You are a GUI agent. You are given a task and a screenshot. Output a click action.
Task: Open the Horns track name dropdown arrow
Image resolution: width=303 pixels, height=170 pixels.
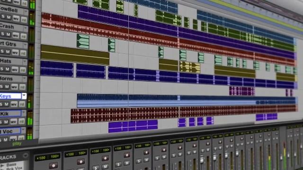pyautogui.click(x=24, y=79)
